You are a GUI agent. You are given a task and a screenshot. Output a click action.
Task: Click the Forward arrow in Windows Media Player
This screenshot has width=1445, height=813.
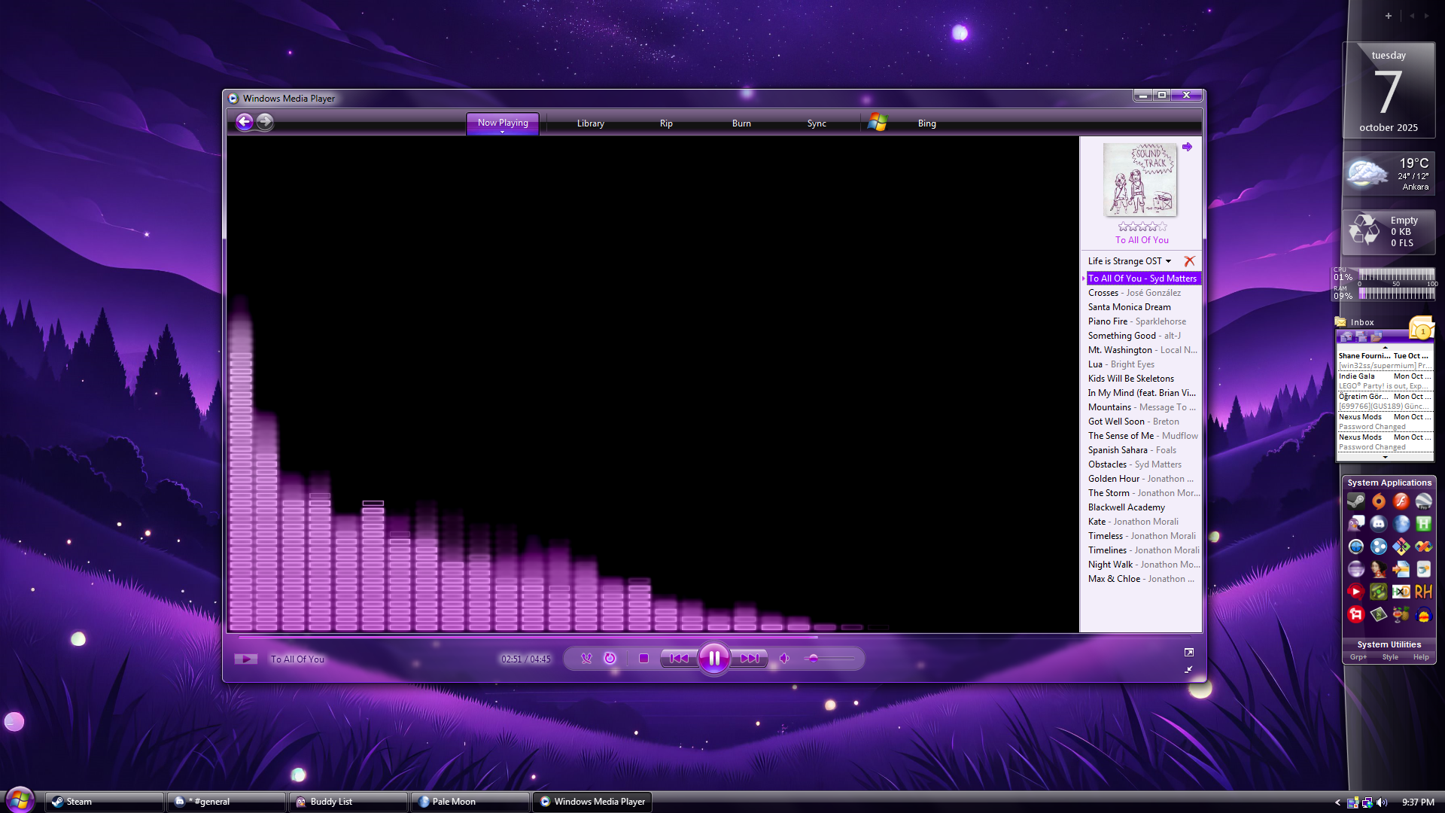tap(265, 122)
